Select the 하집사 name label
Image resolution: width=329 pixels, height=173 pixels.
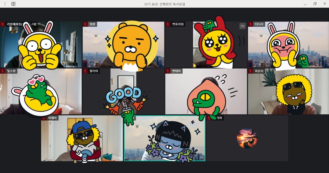(259, 71)
